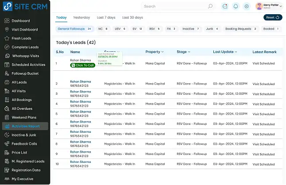The image size is (286, 185).
Task: Open Feedback Calls phone icon
Action: click(x=7, y=144)
